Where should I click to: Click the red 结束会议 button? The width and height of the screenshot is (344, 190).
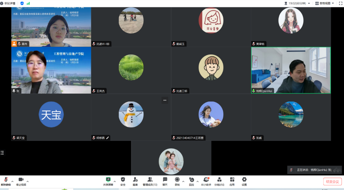[332, 182]
